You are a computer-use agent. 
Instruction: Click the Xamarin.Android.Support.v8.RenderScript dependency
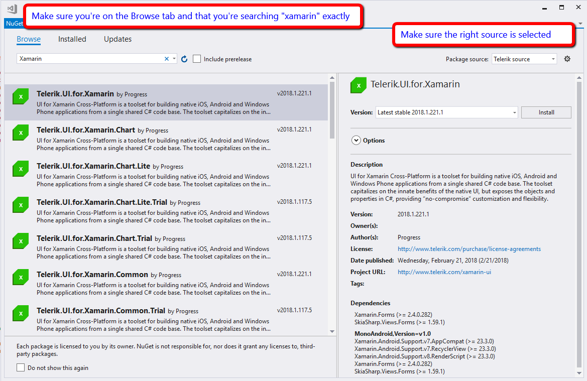(424, 356)
